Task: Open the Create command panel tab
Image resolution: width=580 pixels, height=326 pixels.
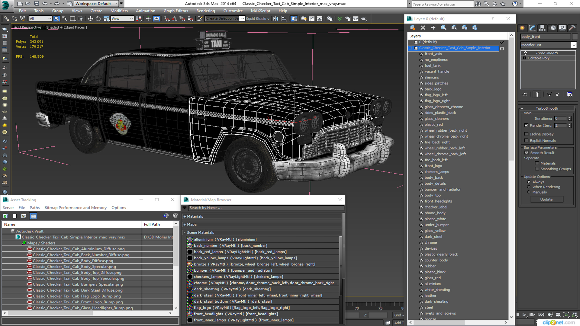Action: tap(522, 28)
